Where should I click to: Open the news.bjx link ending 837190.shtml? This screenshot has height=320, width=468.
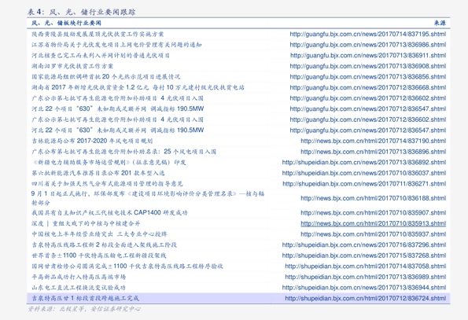tap(373, 141)
